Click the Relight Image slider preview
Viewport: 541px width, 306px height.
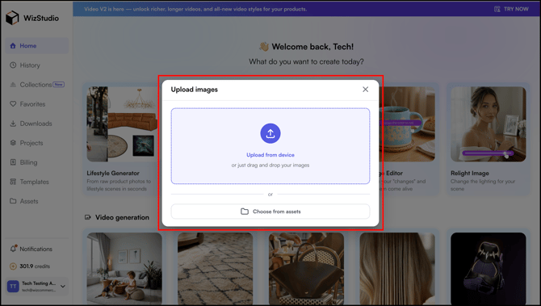488,153
